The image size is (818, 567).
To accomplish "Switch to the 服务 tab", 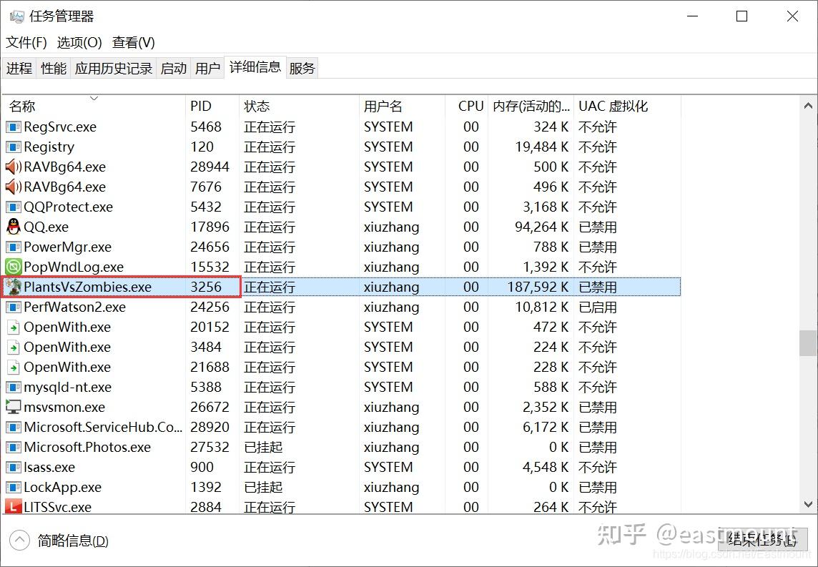I will 302,67.
